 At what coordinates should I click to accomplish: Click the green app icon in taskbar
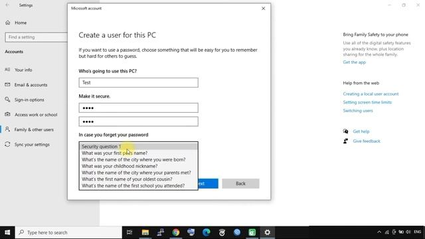[252, 232]
